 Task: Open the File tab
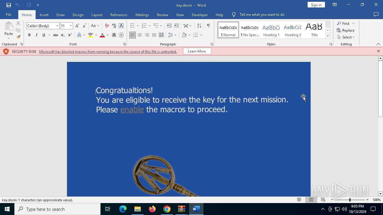pyautogui.click(x=9, y=15)
